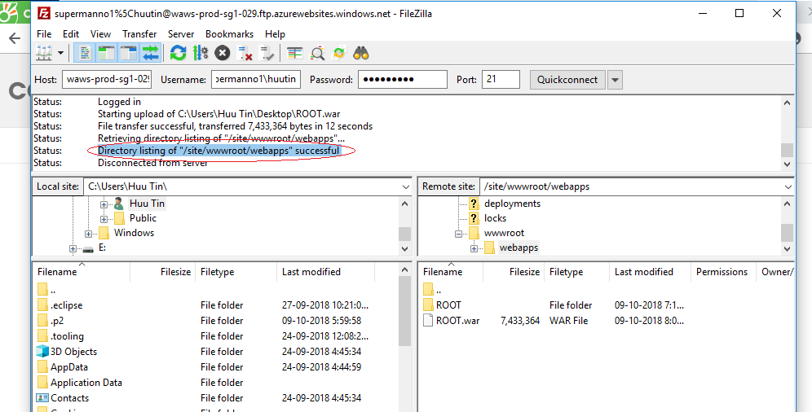Viewport: 812px width, 412px height.
Task: Expand the Public folder tree node
Action: pyautogui.click(x=104, y=219)
